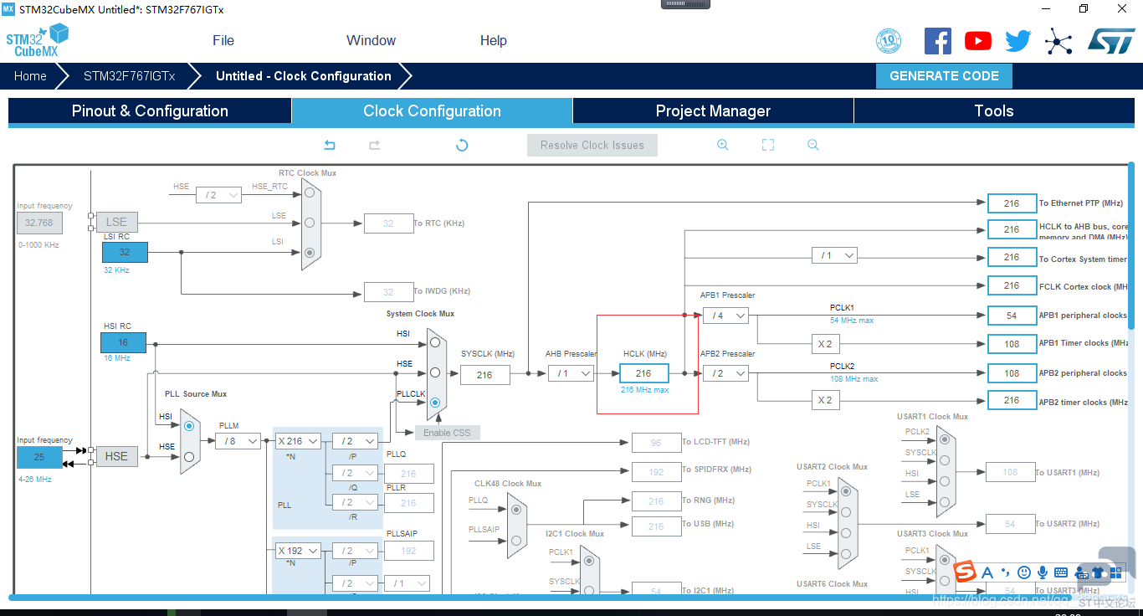
Task: Open the ST YouTube channel icon
Action: pos(978,41)
